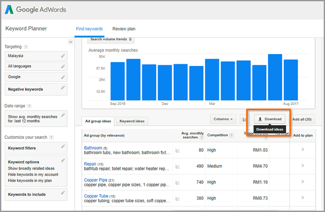The height and width of the screenshot is (212, 325).
Task: Select Ad group ideas tab
Action: coord(98,121)
